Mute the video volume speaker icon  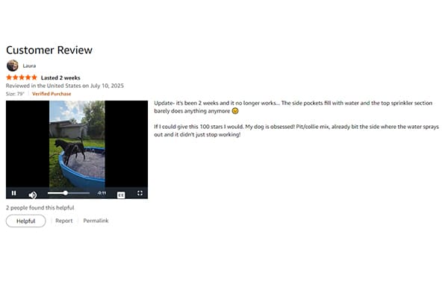click(x=33, y=194)
